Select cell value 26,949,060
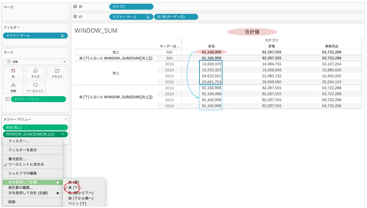This screenshot has height=208, width=367. 272,82
